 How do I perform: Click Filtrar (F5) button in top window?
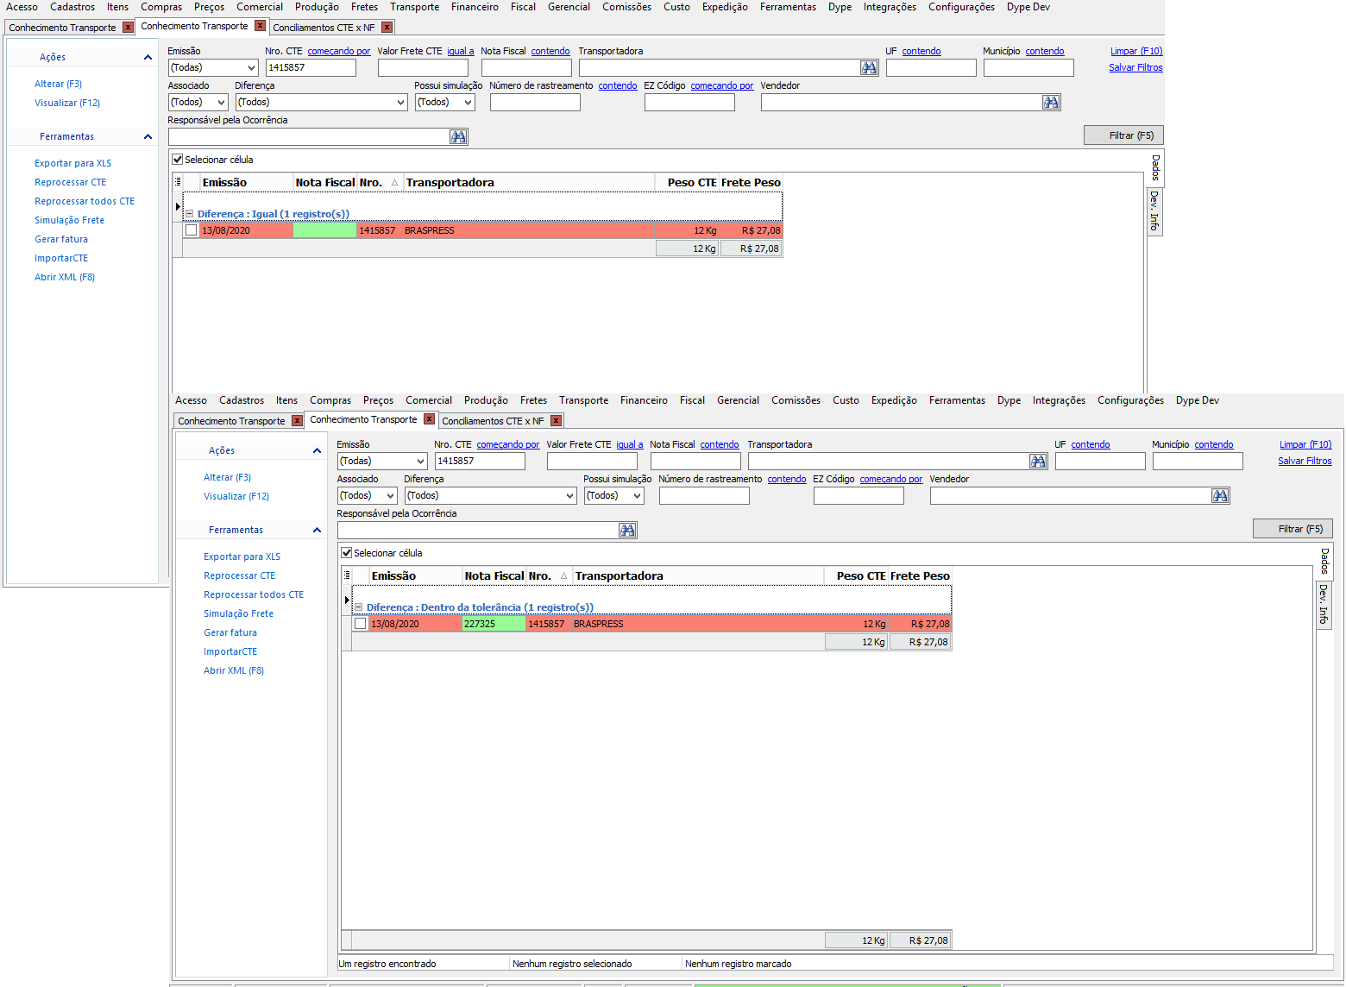coord(1123,135)
